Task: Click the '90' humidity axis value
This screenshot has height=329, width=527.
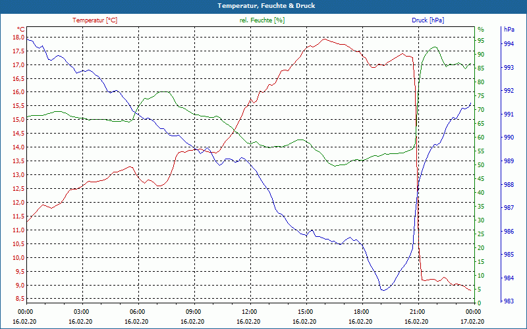Action: [481, 55]
